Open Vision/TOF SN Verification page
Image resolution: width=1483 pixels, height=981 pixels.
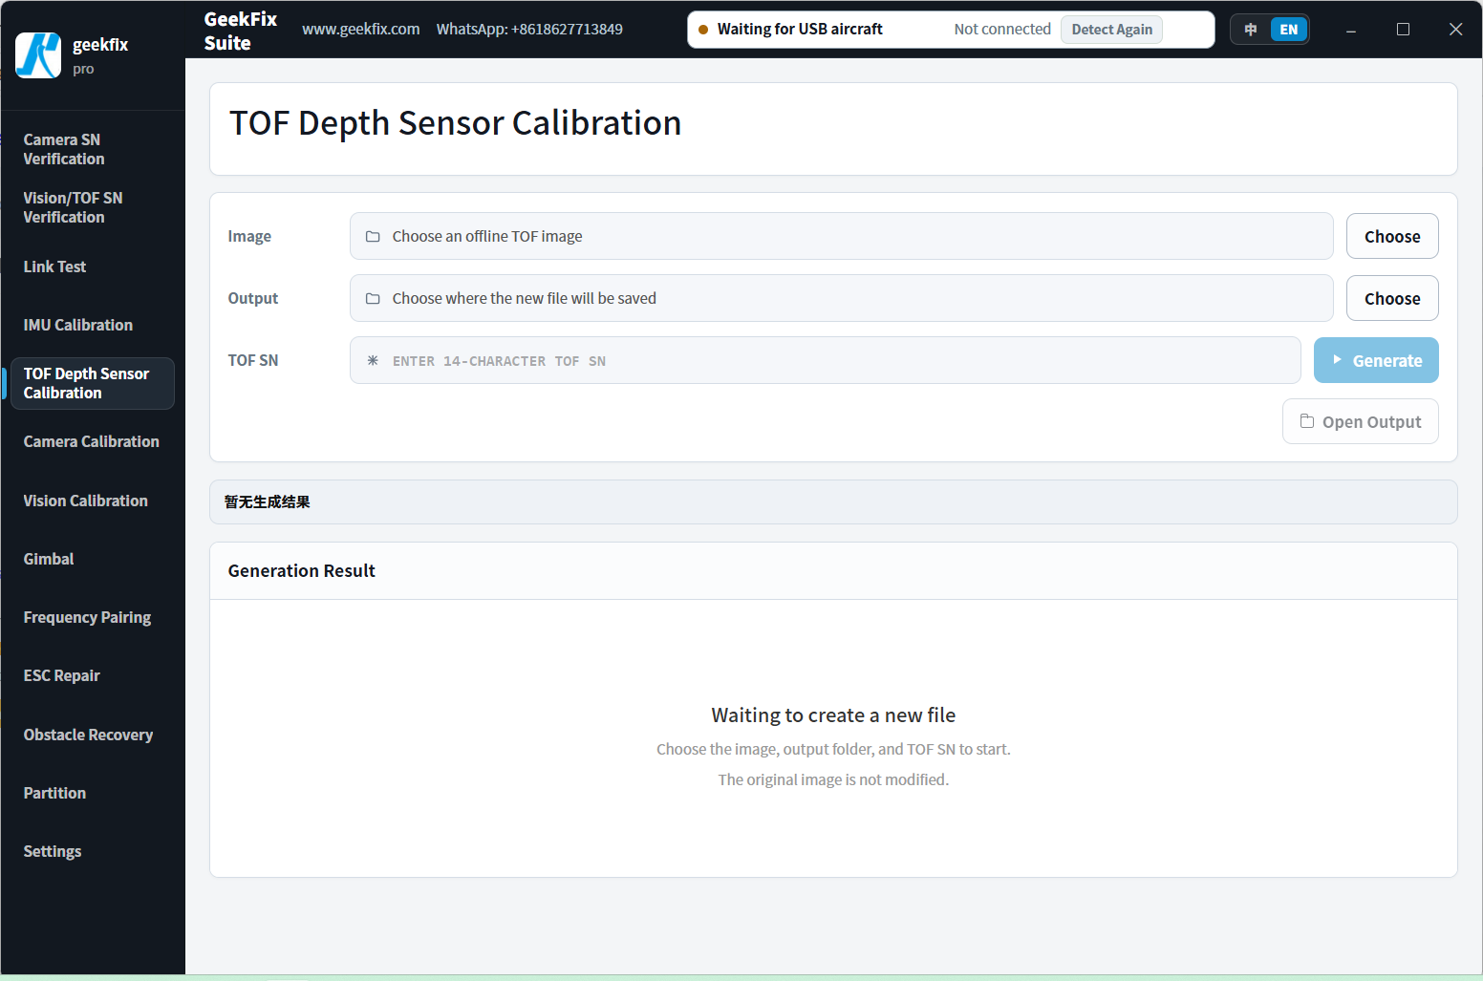pos(93,207)
